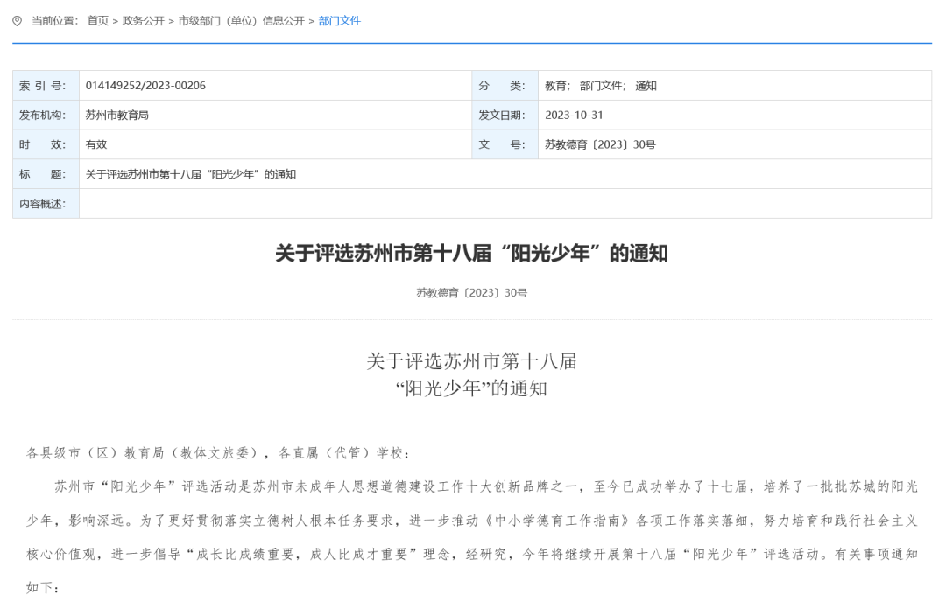Click index number 014149252/2023-00206
The width and height of the screenshot is (946, 595).
(x=145, y=86)
